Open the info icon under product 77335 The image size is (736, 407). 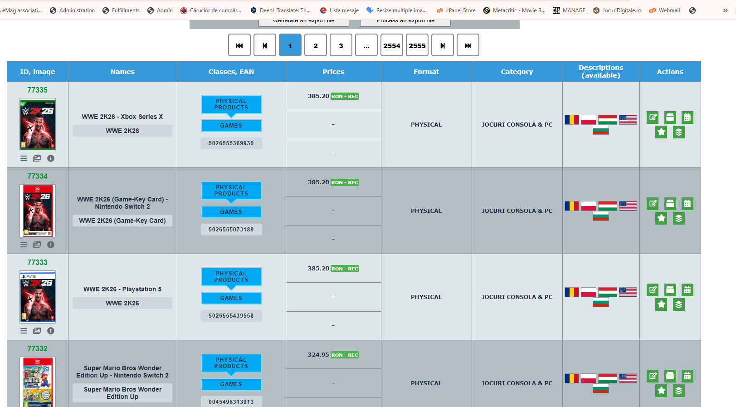(x=51, y=158)
